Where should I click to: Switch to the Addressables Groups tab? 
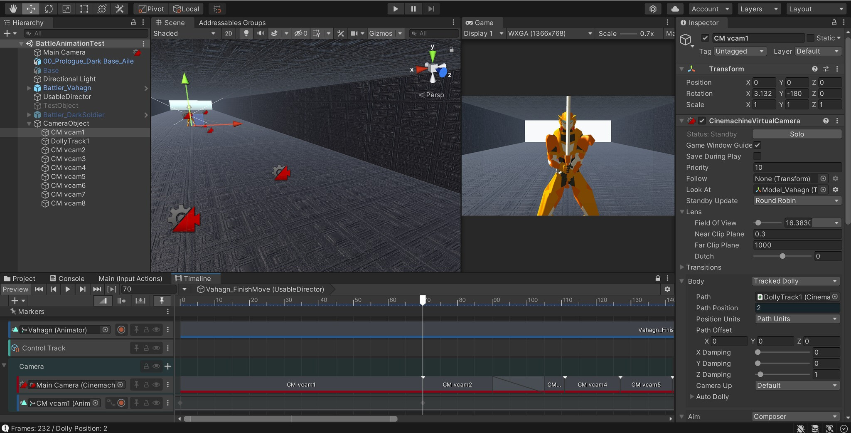[231, 23]
